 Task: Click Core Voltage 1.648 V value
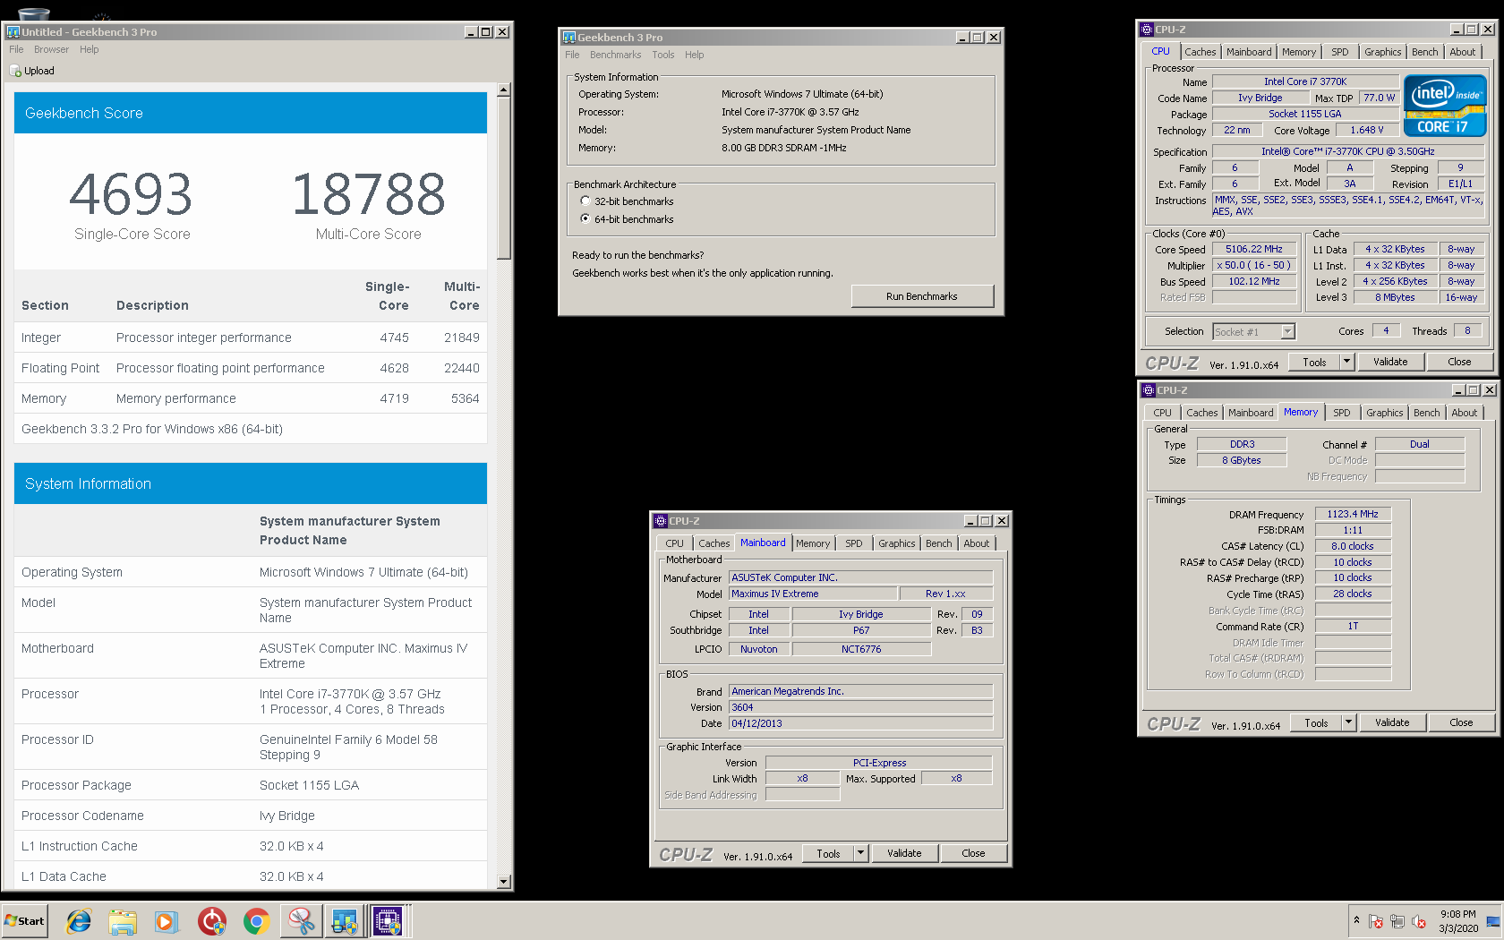coord(1367,130)
